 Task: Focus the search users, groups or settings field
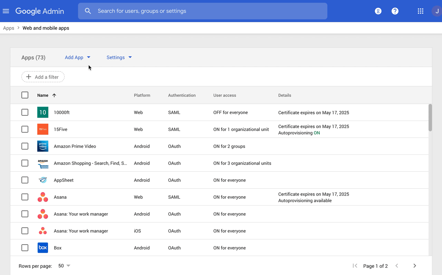pos(203,11)
